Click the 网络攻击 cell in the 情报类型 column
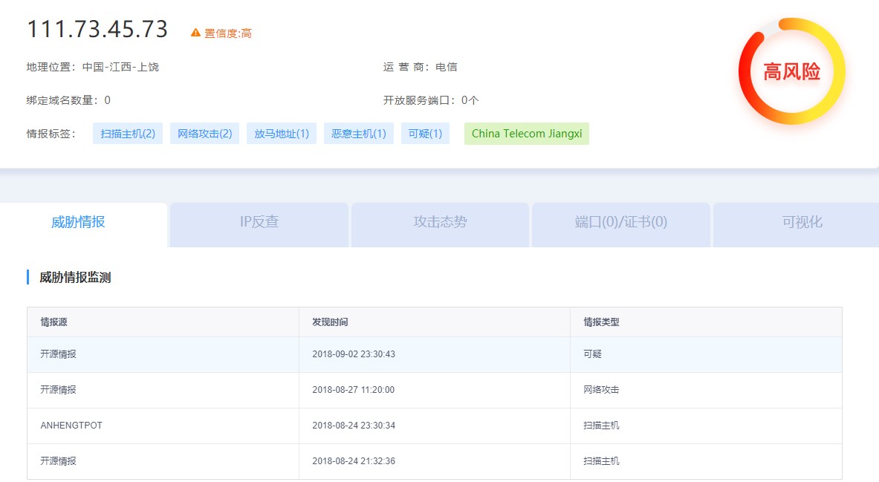 602,389
